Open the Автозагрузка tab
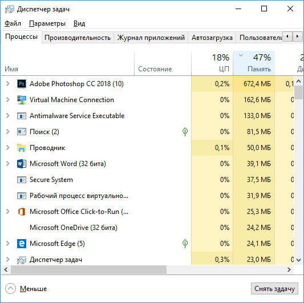This screenshot has width=304, height=303. tap(212, 38)
